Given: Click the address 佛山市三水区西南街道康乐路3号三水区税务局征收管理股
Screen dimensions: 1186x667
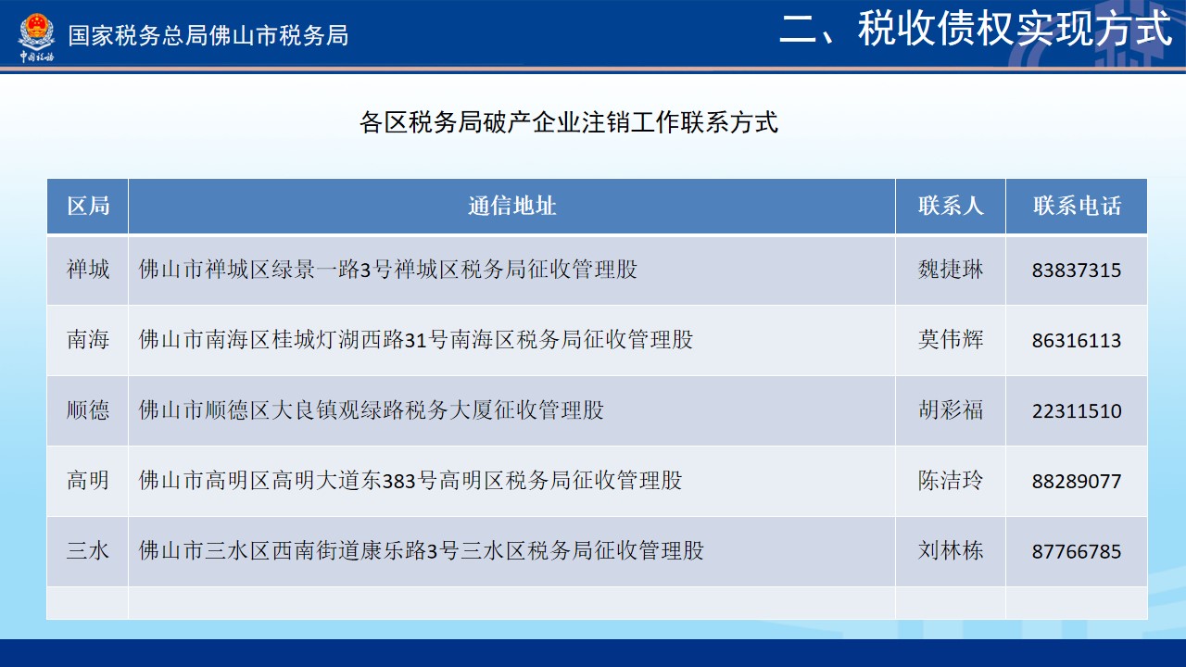Looking at the screenshot, I should click(x=422, y=551).
